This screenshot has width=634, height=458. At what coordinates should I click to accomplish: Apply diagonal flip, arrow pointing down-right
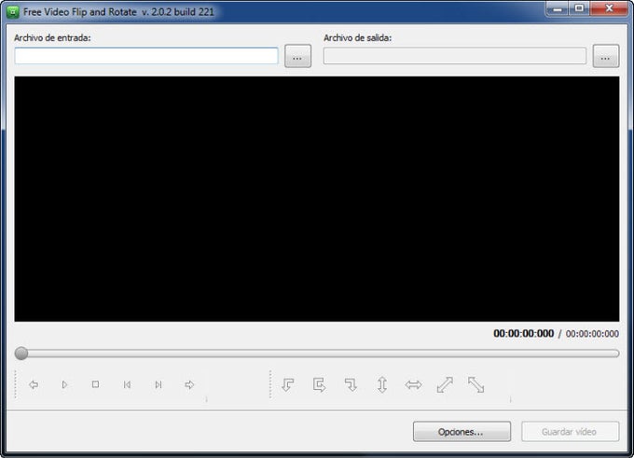click(475, 384)
